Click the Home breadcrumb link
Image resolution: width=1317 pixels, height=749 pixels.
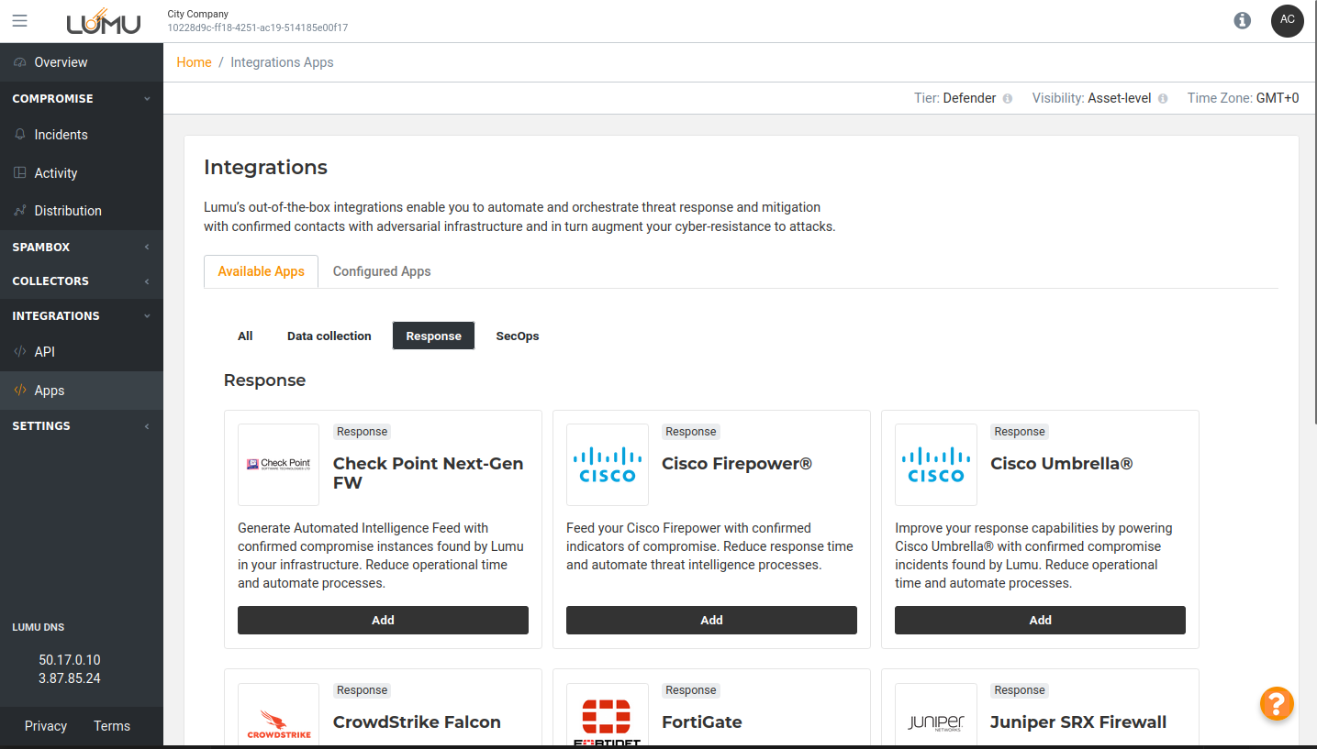coord(194,62)
